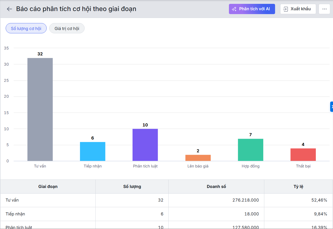Click the Doanh số column header
333x229 pixels.
coord(216,186)
